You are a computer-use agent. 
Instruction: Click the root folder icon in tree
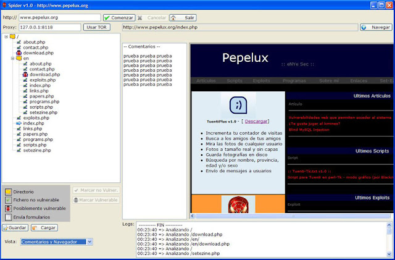[12, 36]
